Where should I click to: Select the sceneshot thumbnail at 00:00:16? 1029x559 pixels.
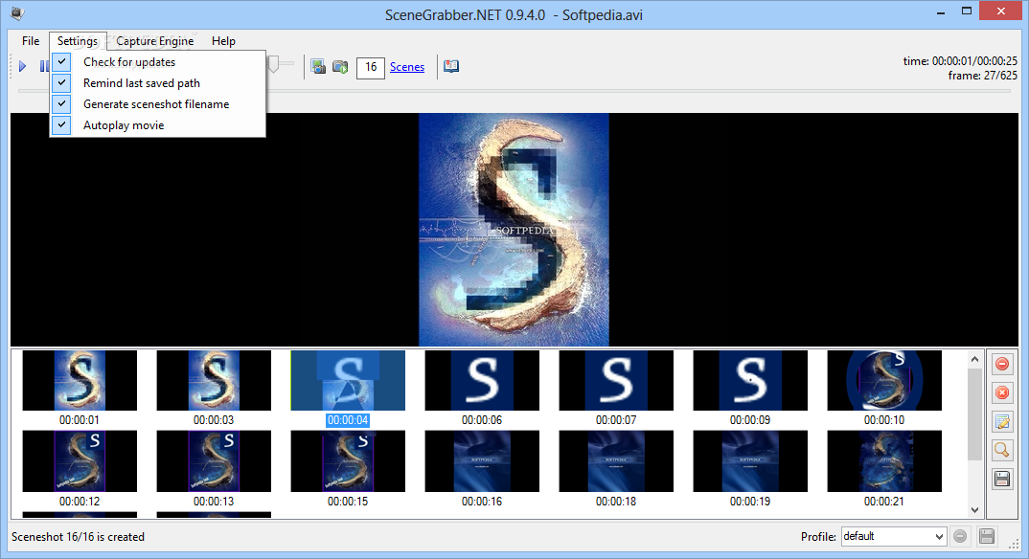(482, 461)
